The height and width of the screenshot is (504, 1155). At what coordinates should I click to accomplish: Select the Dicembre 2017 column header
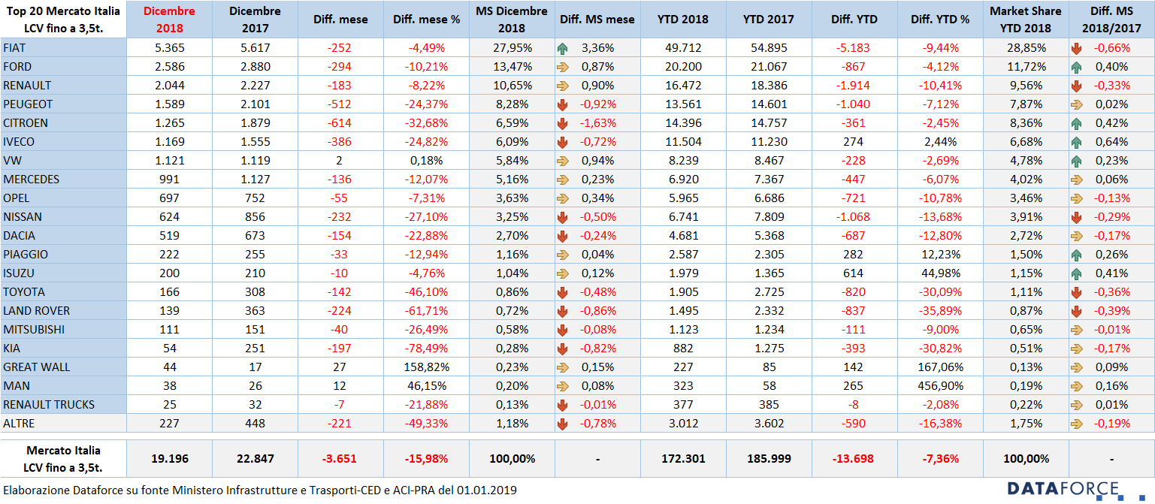255,20
